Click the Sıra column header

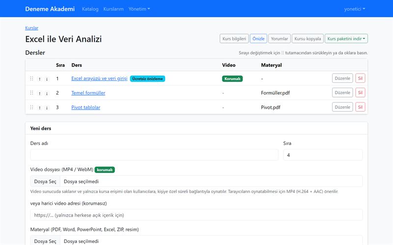pyautogui.click(x=60, y=65)
